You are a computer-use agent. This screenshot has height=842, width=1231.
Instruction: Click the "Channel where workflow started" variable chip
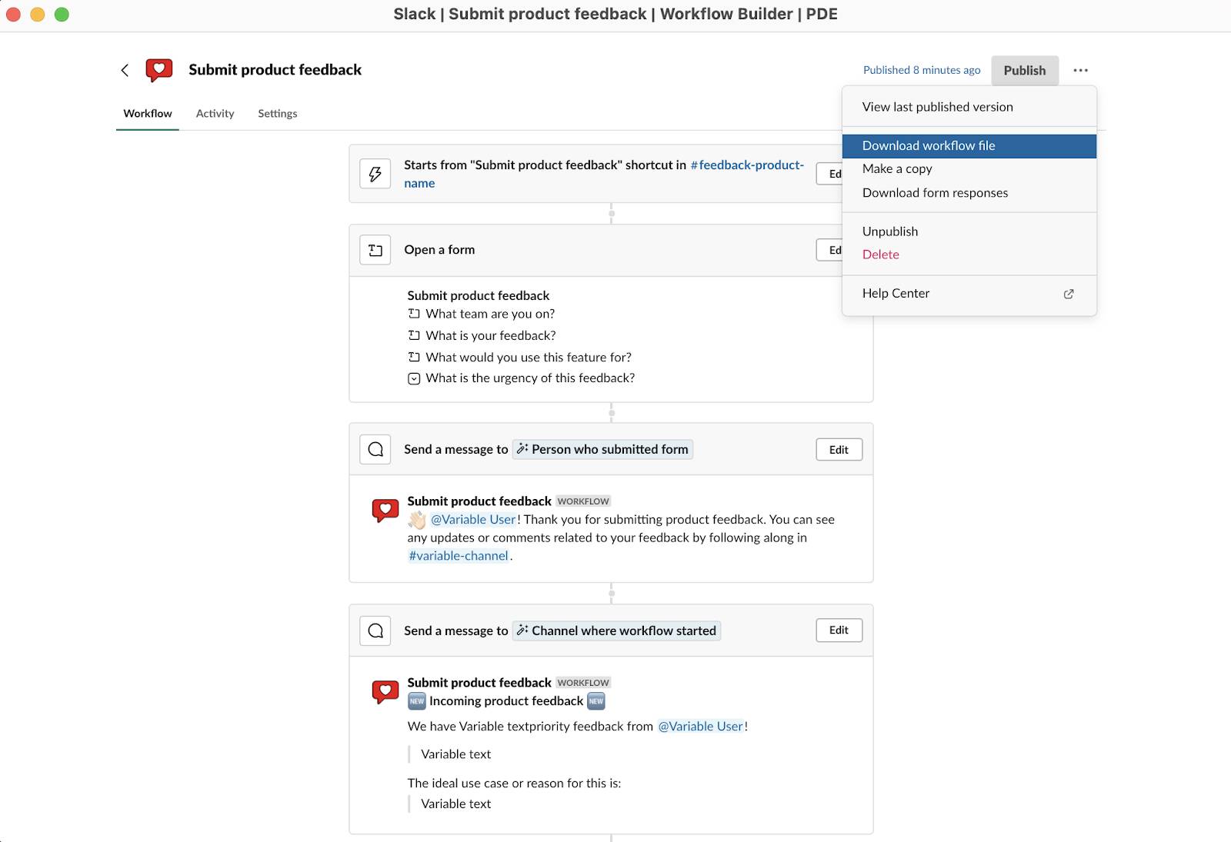point(616,630)
